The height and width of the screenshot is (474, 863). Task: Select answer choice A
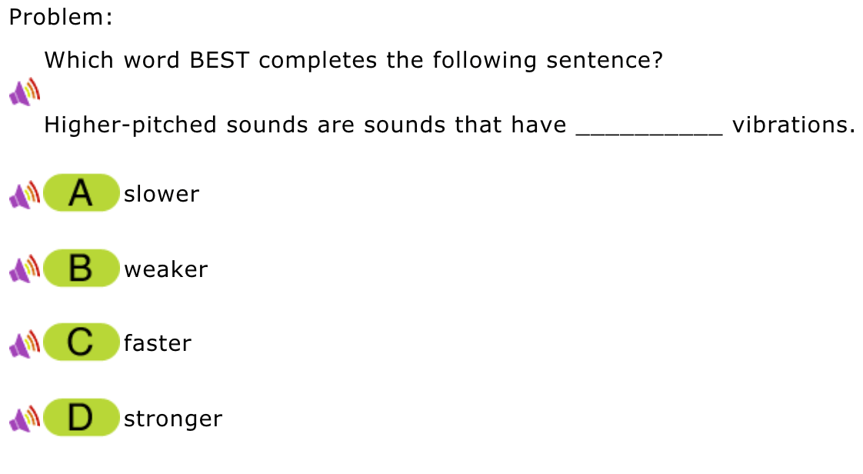point(81,193)
